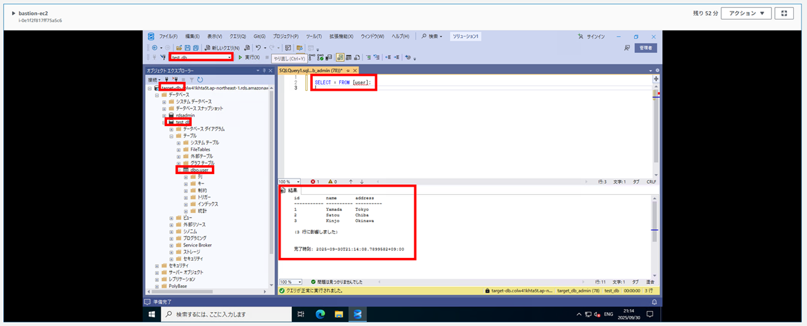This screenshot has width=807, height=326.
Task: Expand the bastion-ec2 session header triangle
Action: tap(13, 13)
